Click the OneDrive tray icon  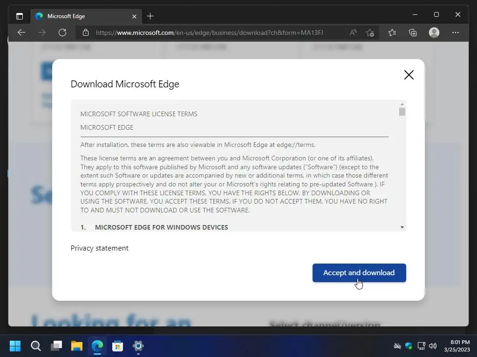coord(397,346)
